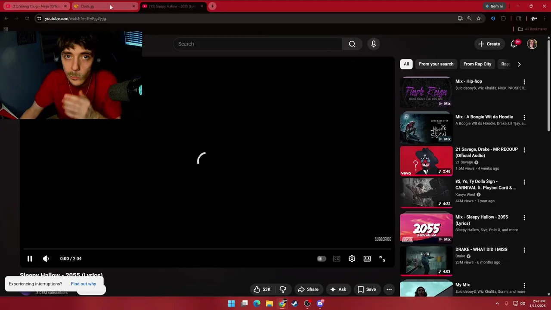
Task: Enter full screen mode
Action: click(x=382, y=259)
